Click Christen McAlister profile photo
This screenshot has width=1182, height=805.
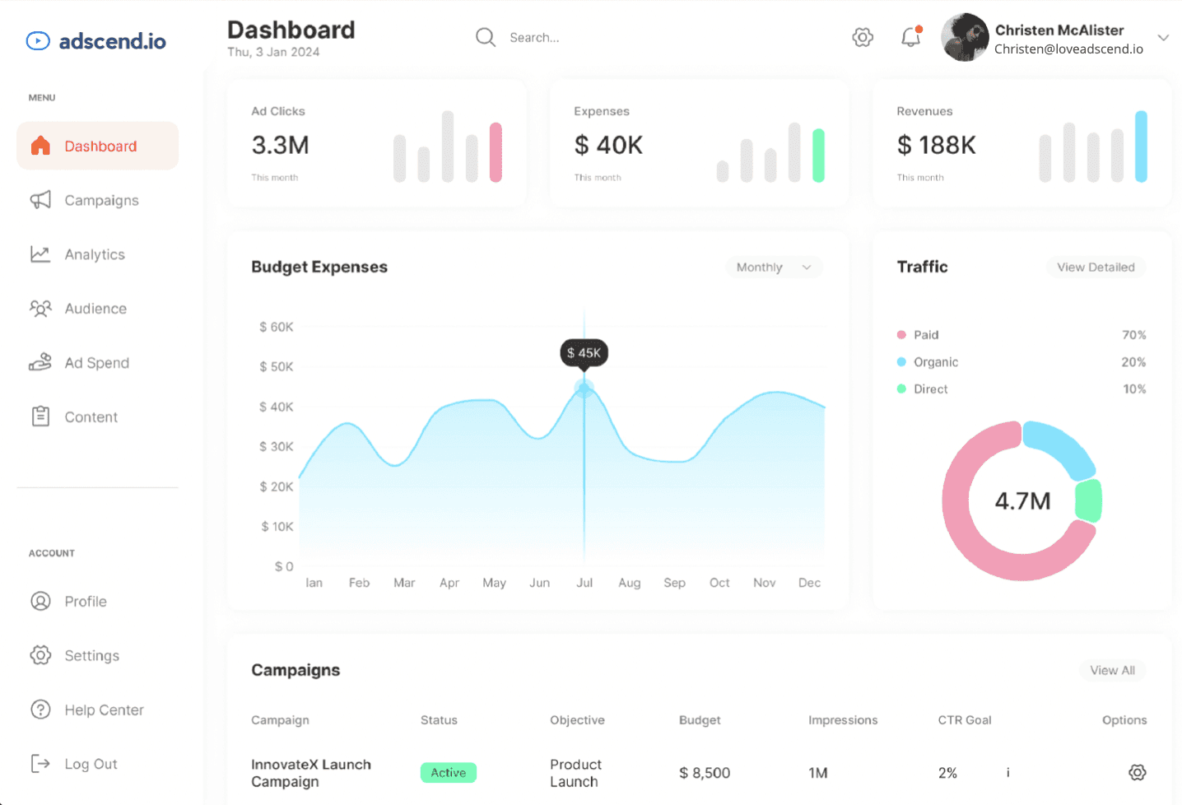tap(965, 37)
